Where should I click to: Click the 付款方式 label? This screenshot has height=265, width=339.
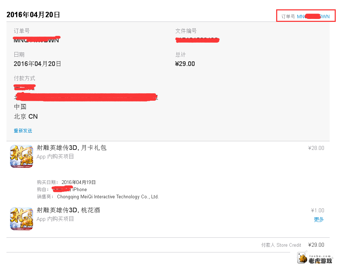click(24, 79)
